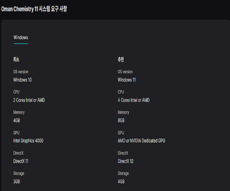This screenshot has width=230, height=191.
Task: Click the DirectX 11 value
Action: pos(21,161)
